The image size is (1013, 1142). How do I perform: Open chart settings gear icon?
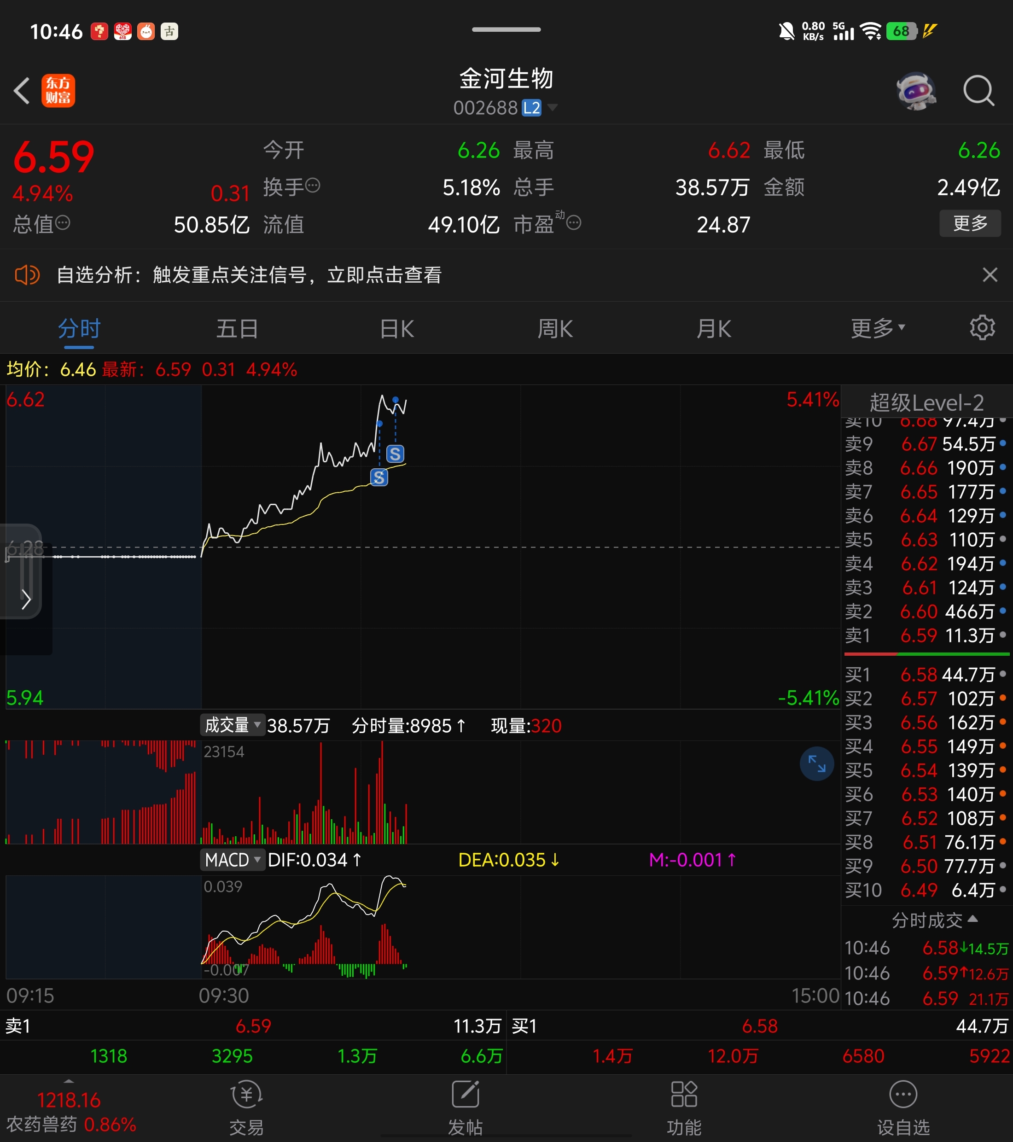tap(982, 328)
